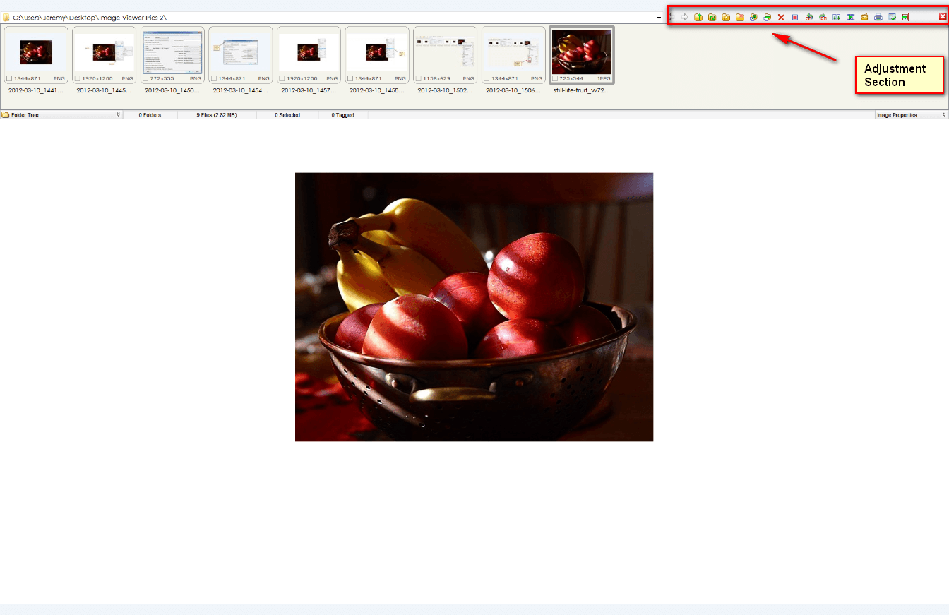Click the refresh folder icon
Screen dimensions: 949x615
[712, 17]
